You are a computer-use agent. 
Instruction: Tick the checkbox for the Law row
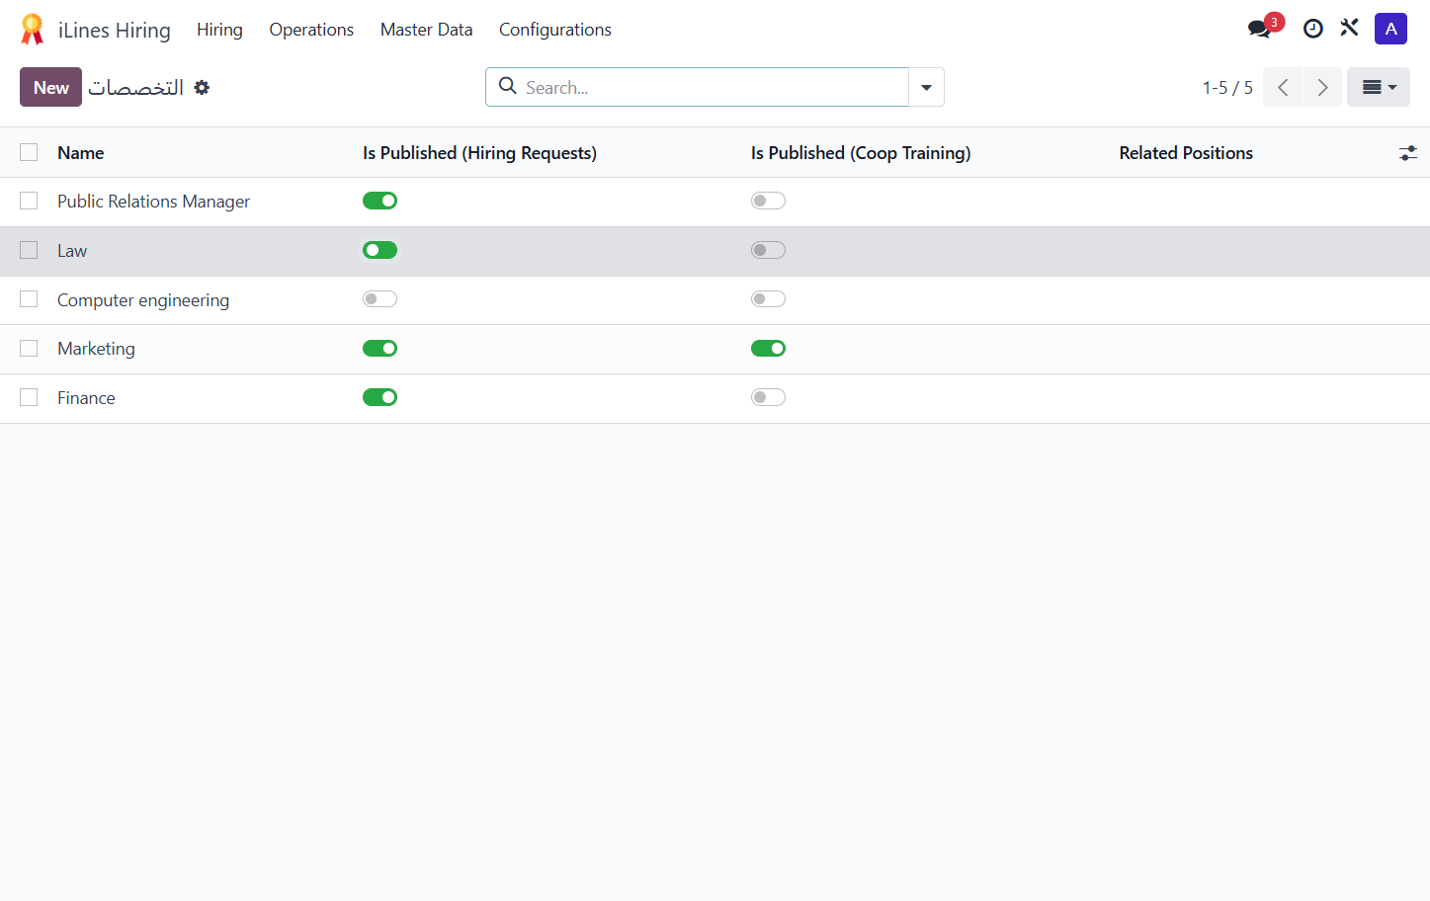pos(29,250)
